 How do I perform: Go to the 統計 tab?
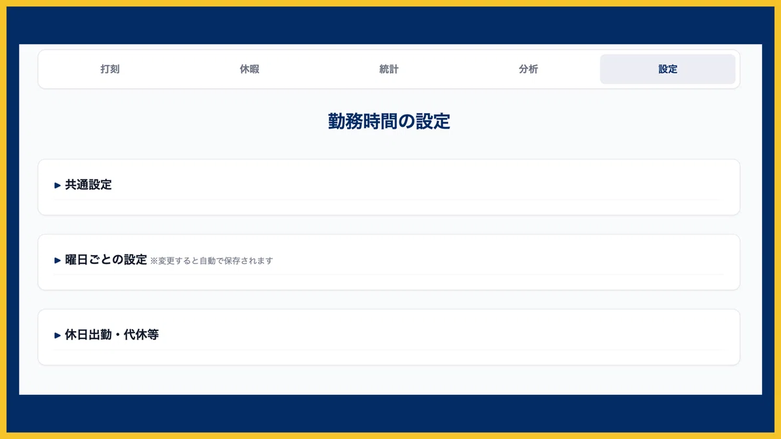389,69
